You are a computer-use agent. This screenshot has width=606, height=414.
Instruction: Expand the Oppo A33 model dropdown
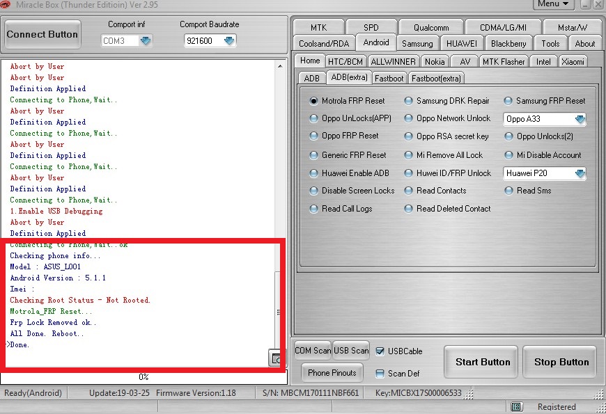click(580, 119)
